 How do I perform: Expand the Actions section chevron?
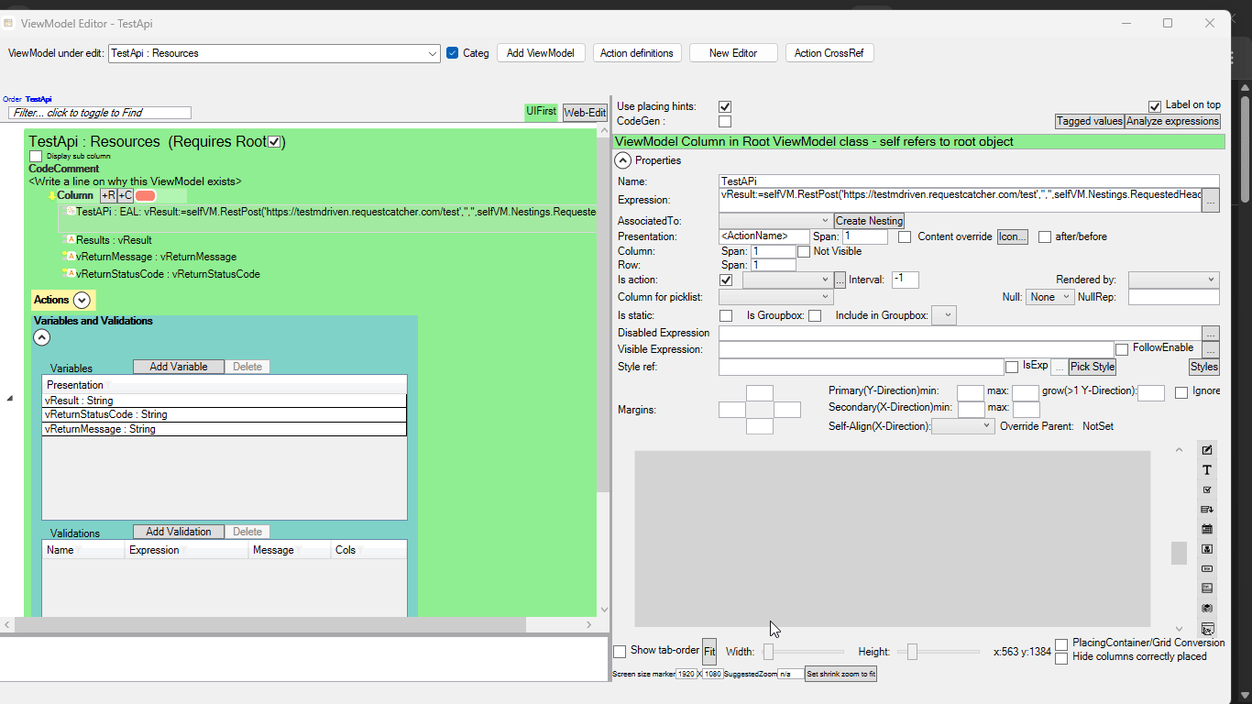(x=82, y=300)
